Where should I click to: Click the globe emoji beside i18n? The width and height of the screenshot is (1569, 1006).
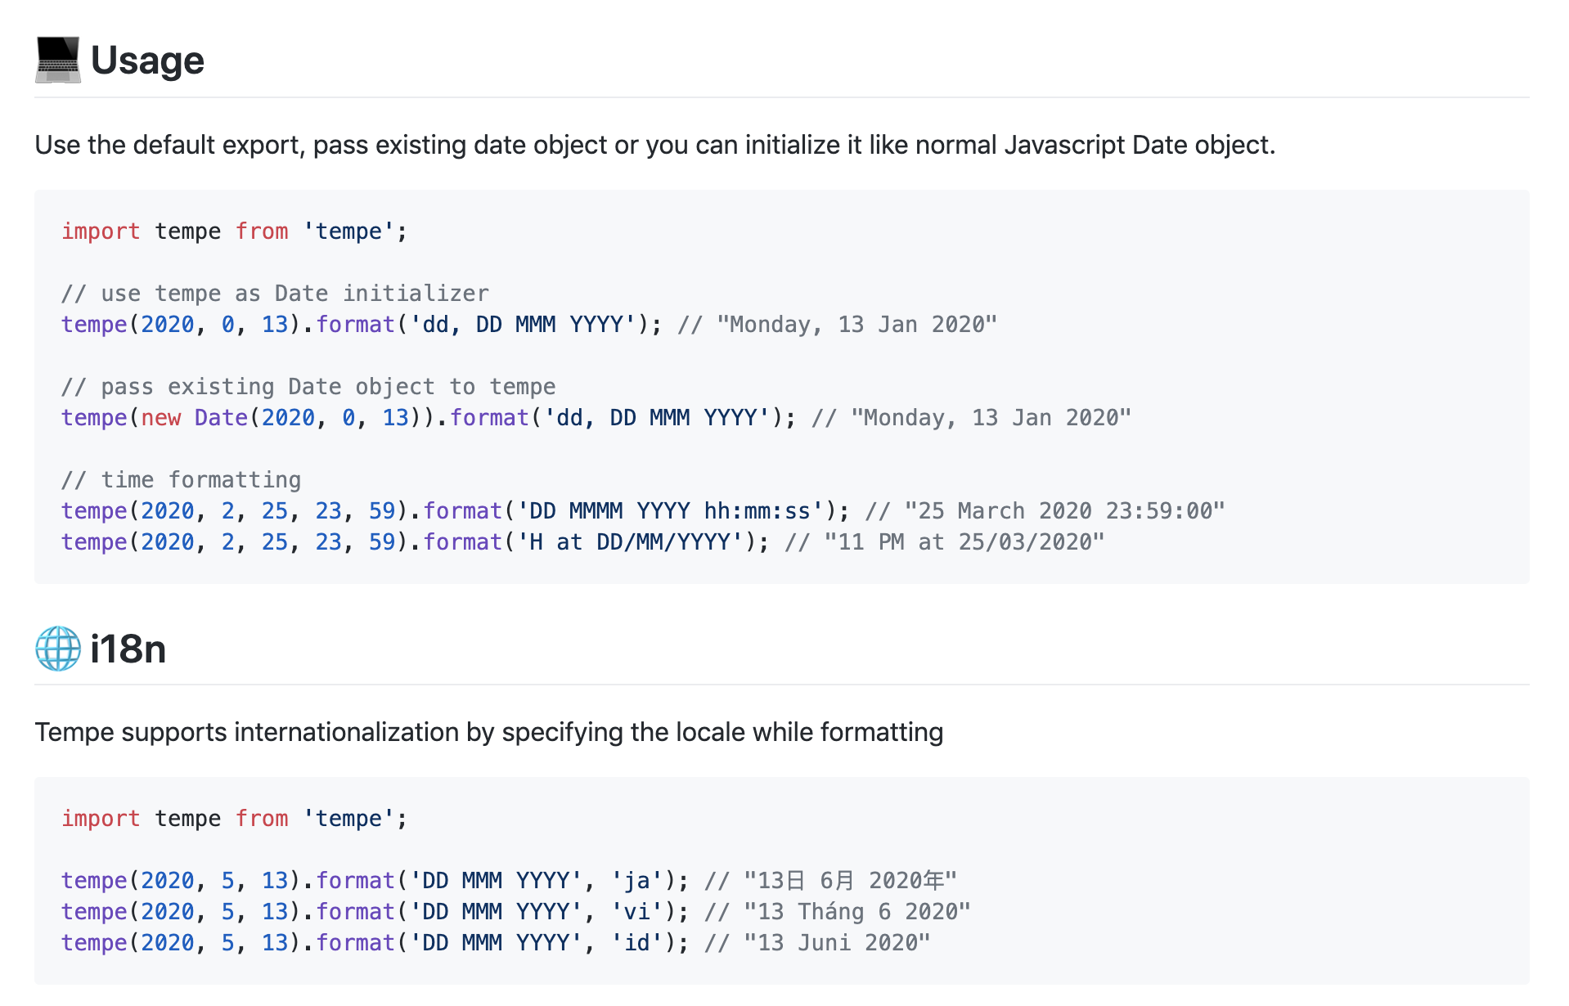(x=58, y=649)
